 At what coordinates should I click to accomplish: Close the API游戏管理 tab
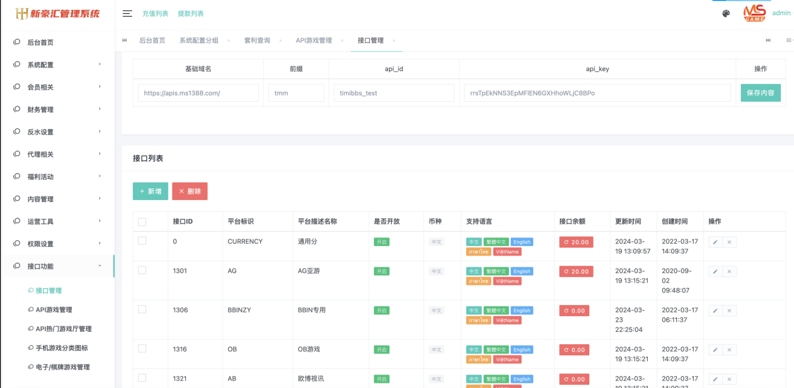[342, 41]
